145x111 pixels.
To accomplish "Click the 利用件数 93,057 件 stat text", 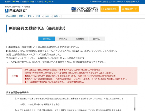I will tap(45, 2).
